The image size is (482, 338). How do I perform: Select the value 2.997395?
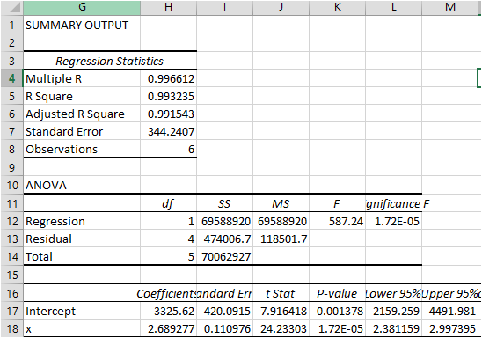coord(450,328)
